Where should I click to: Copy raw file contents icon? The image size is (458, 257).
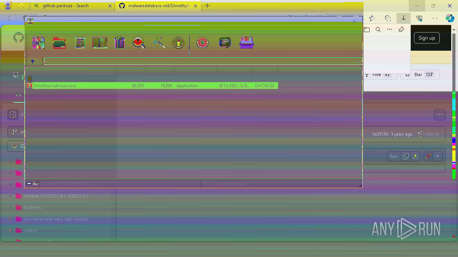coord(405,156)
